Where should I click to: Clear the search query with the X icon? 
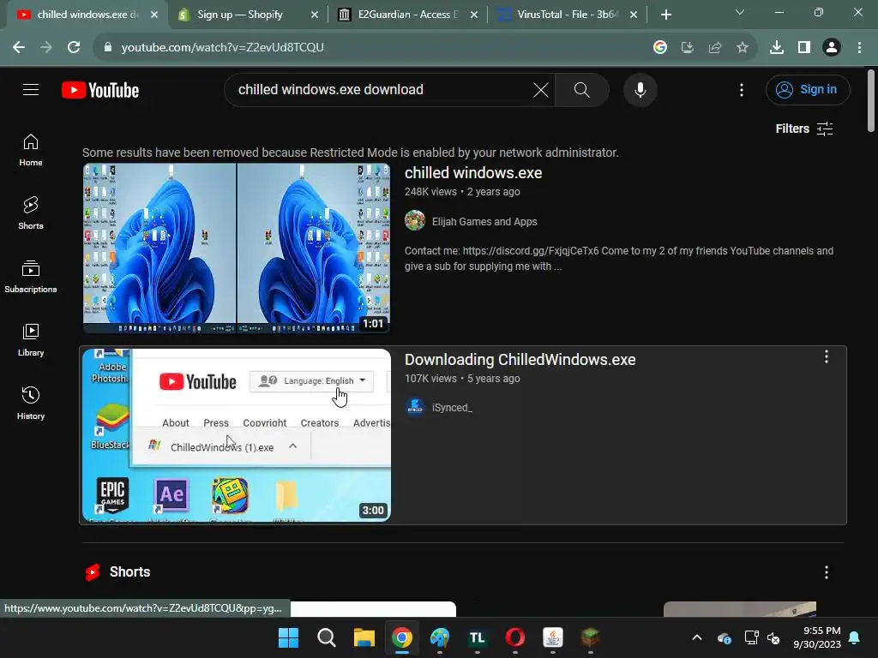[x=540, y=89]
